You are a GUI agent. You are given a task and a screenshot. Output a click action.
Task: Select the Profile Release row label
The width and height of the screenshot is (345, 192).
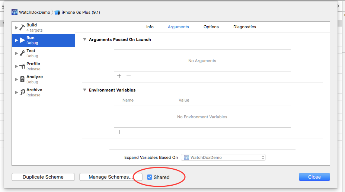pyautogui.click(x=33, y=66)
